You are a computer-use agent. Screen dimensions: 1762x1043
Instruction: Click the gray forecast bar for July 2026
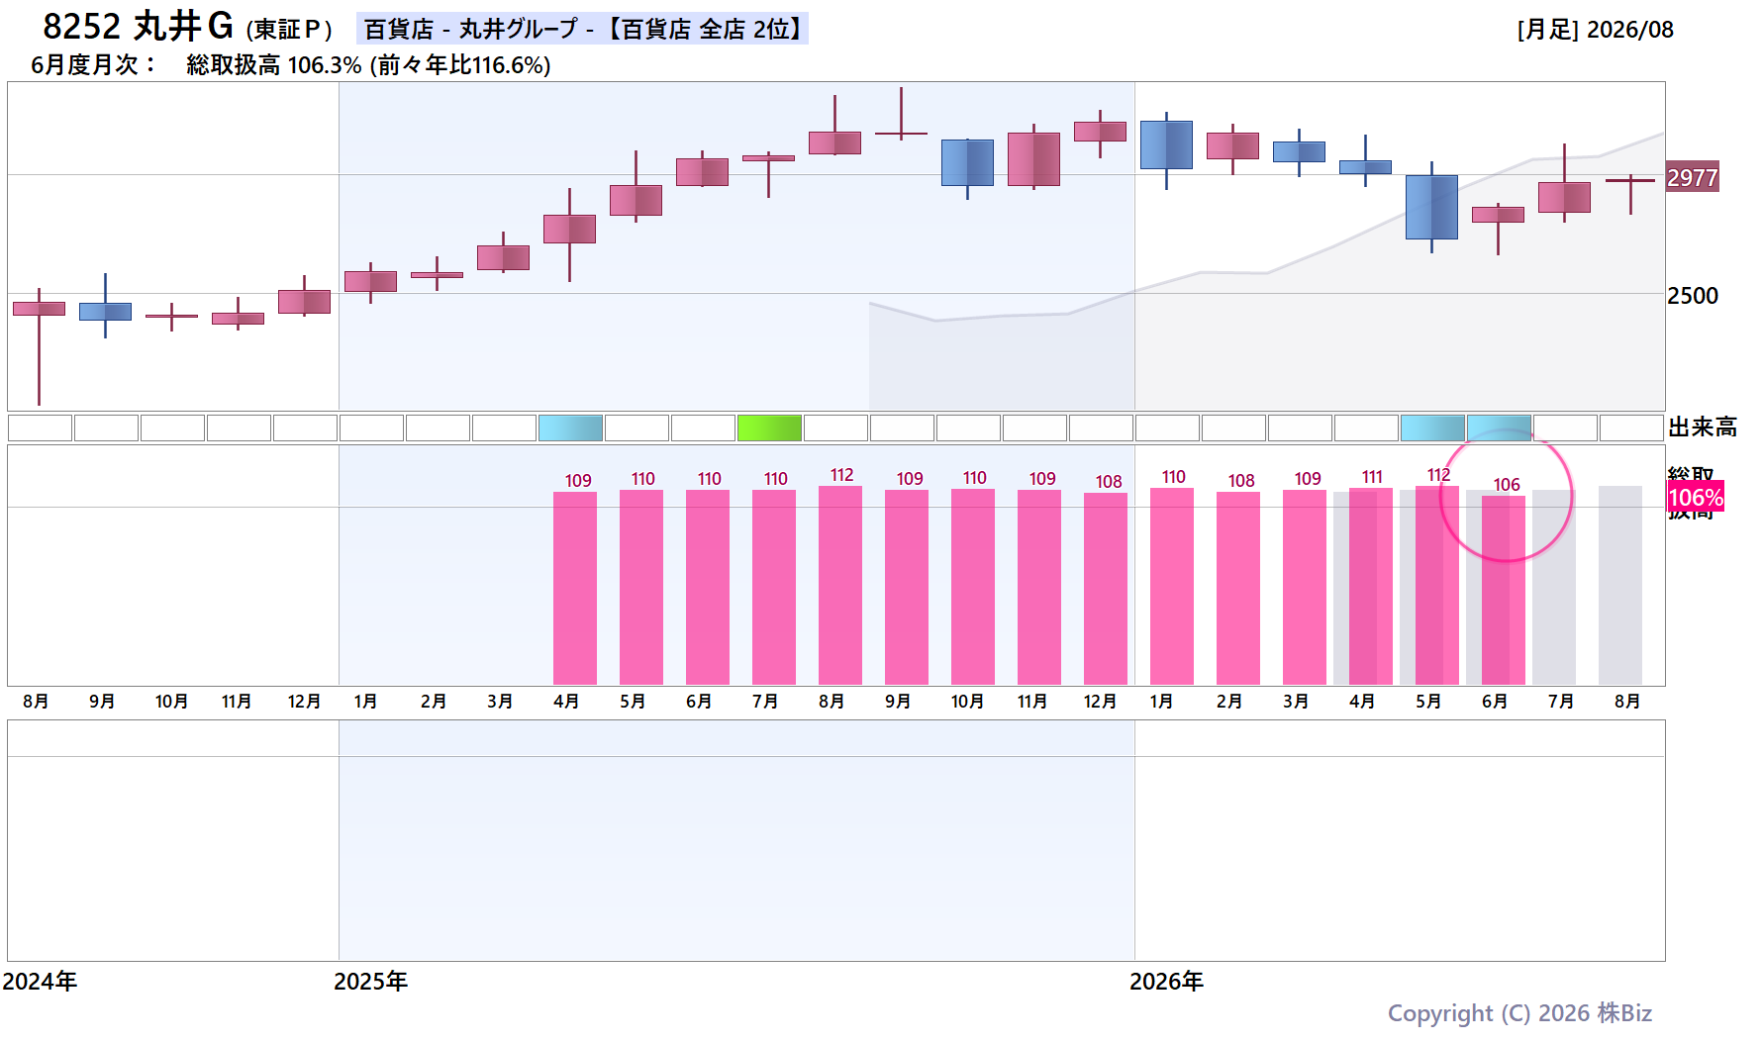(x=1554, y=587)
